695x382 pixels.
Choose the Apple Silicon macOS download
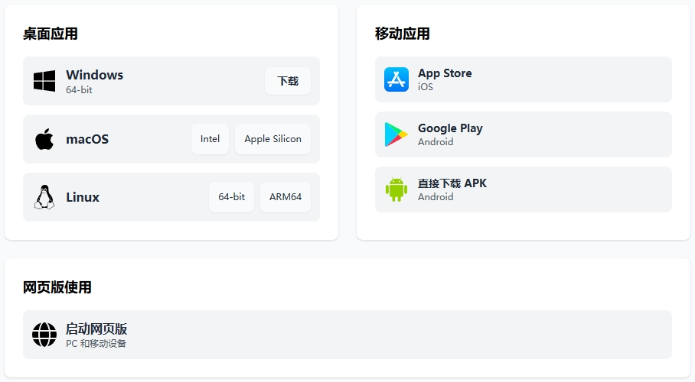272,139
